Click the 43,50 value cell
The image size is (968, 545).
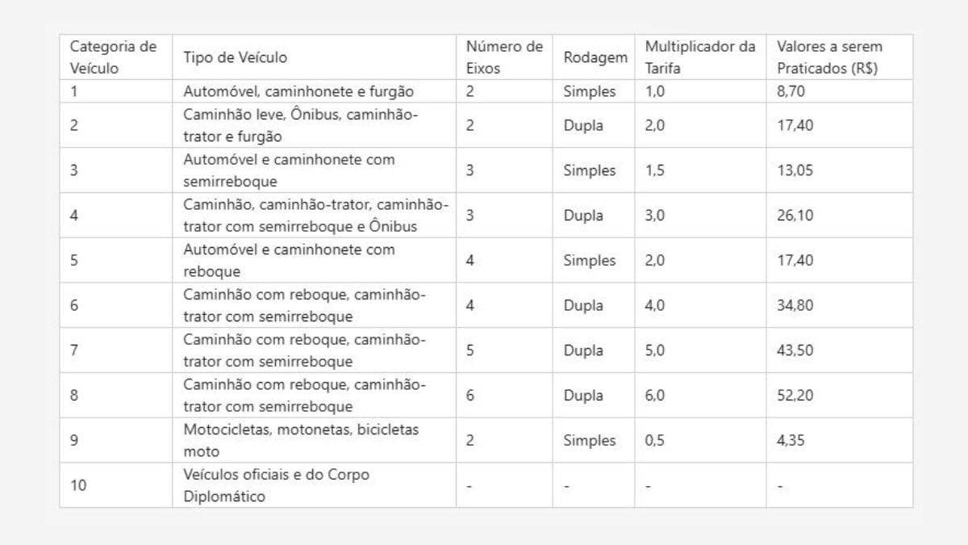tap(795, 350)
